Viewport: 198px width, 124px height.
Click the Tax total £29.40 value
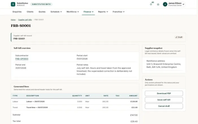(x=134, y=121)
